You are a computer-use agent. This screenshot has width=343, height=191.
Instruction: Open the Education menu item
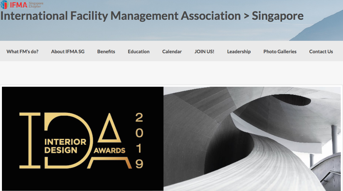tap(138, 52)
